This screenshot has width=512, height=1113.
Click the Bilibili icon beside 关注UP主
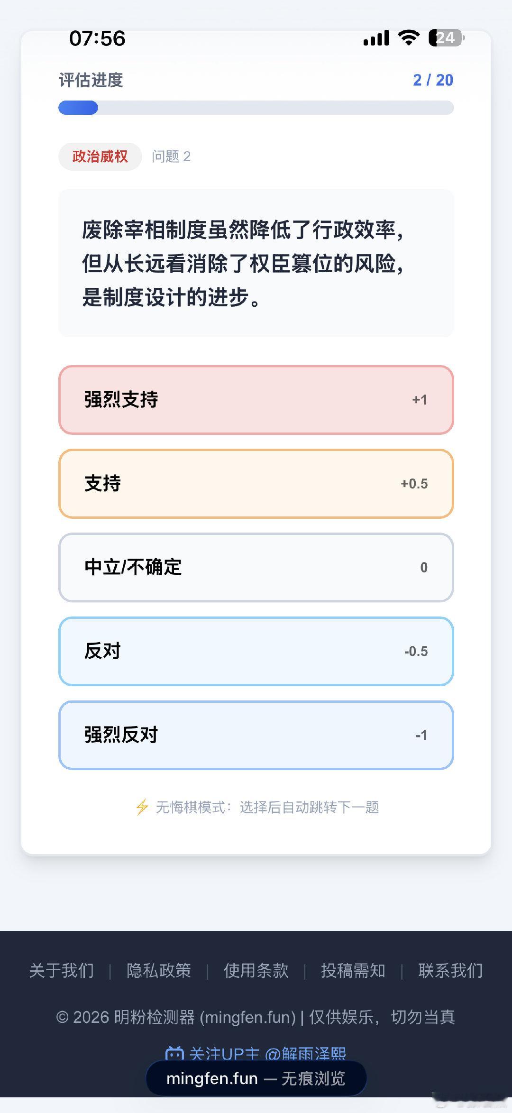tap(174, 1054)
